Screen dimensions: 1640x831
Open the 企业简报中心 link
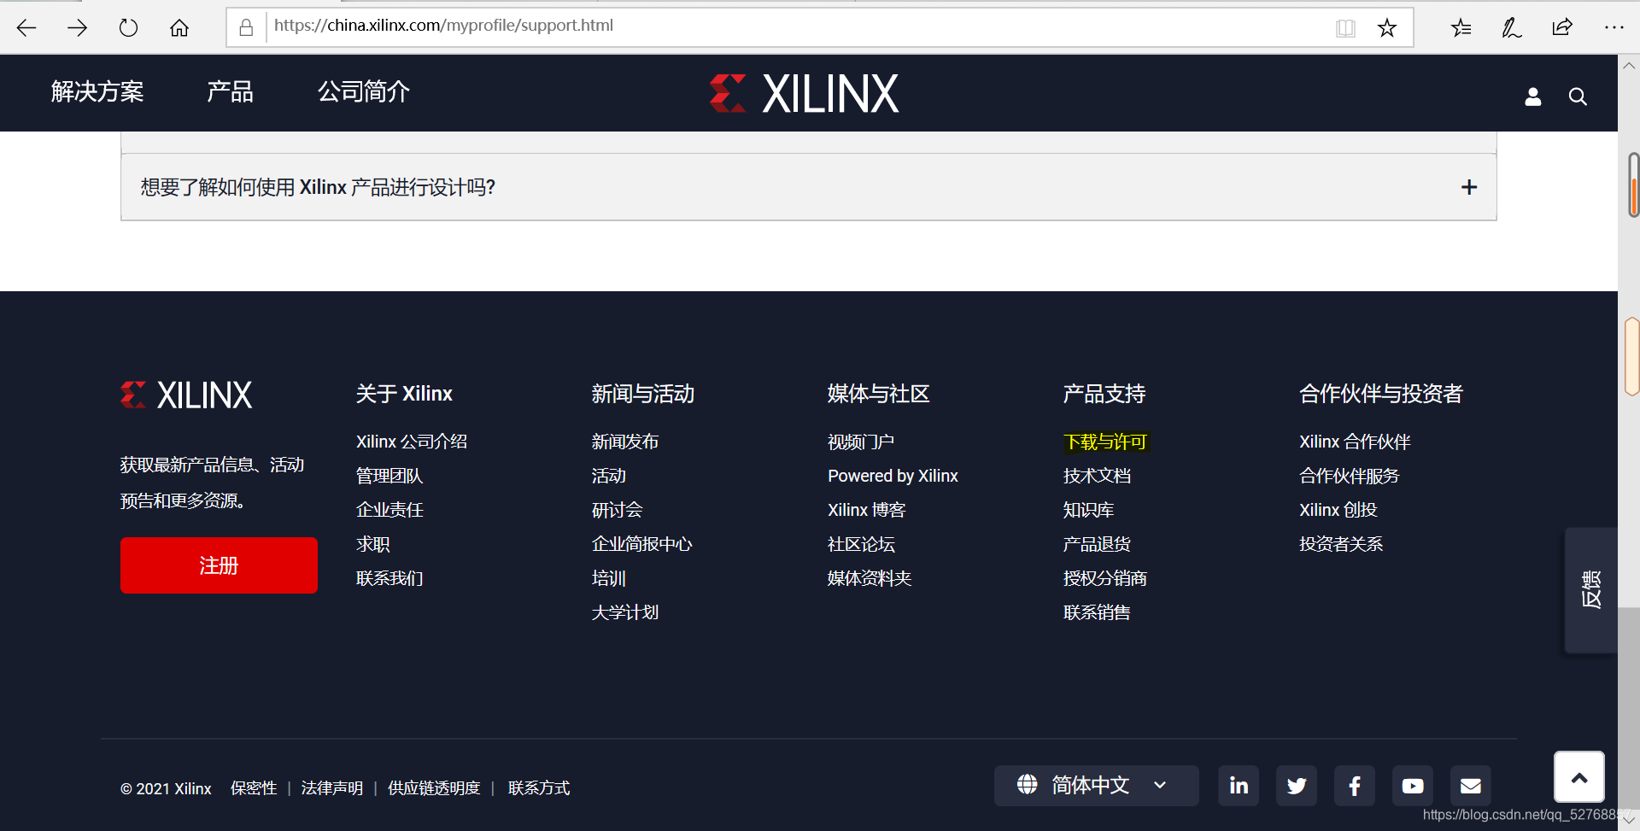[x=641, y=544]
